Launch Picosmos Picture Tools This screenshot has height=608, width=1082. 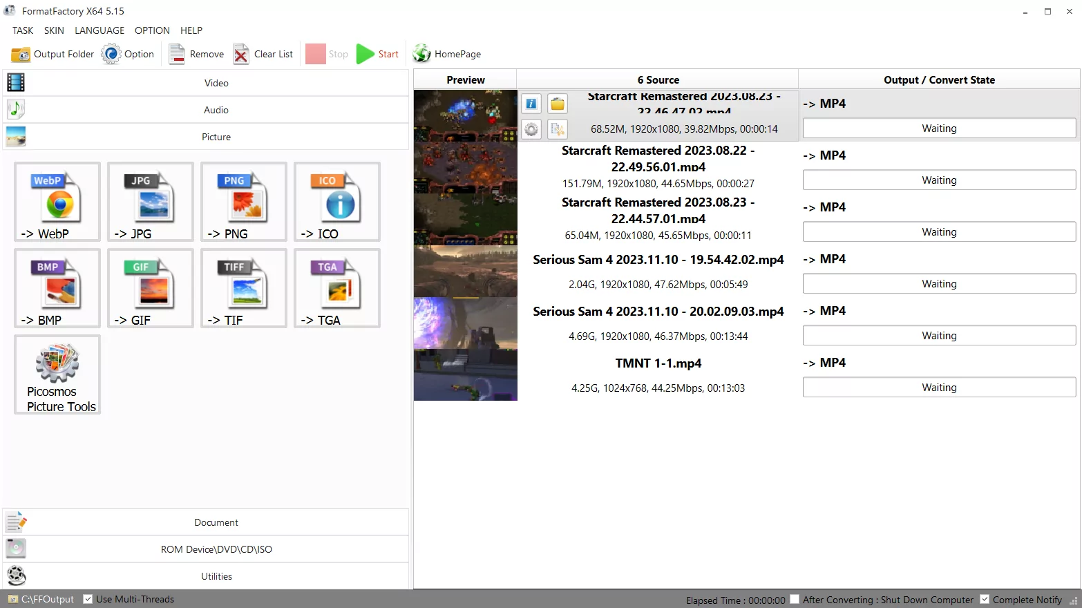(x=57, y=374)
